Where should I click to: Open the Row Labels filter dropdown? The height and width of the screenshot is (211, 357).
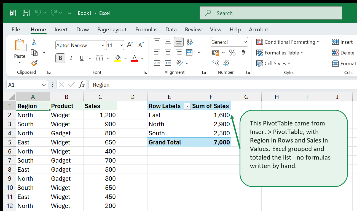click(187, 106)
